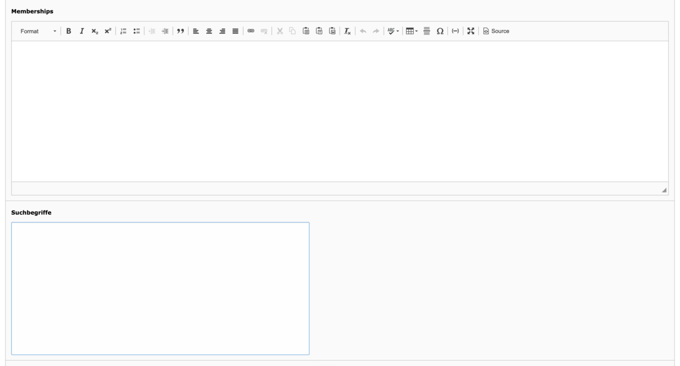Click into the Suchbegriffe text area
The width and height of the screenshot is (680, 366).
point(160,289)
